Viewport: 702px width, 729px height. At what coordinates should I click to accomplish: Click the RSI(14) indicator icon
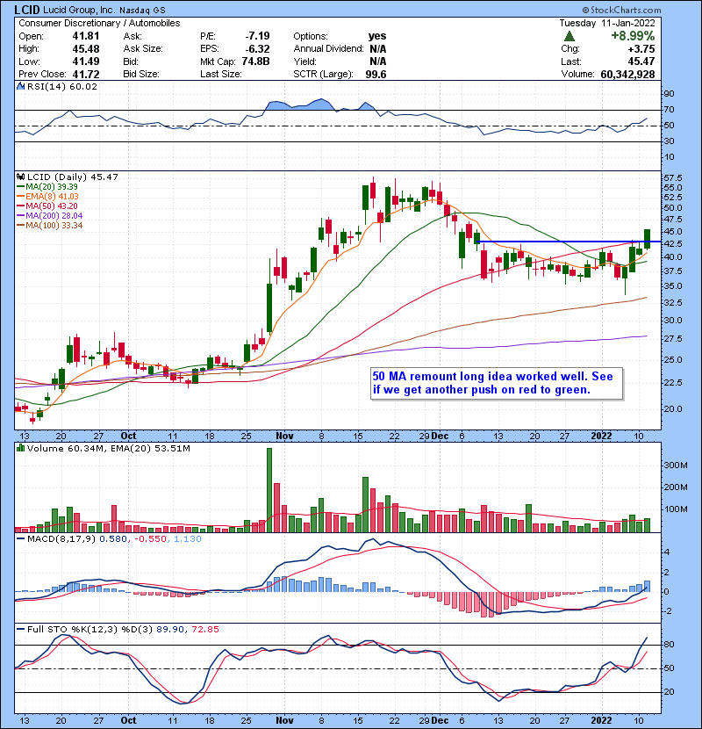(x=20, y=86)
